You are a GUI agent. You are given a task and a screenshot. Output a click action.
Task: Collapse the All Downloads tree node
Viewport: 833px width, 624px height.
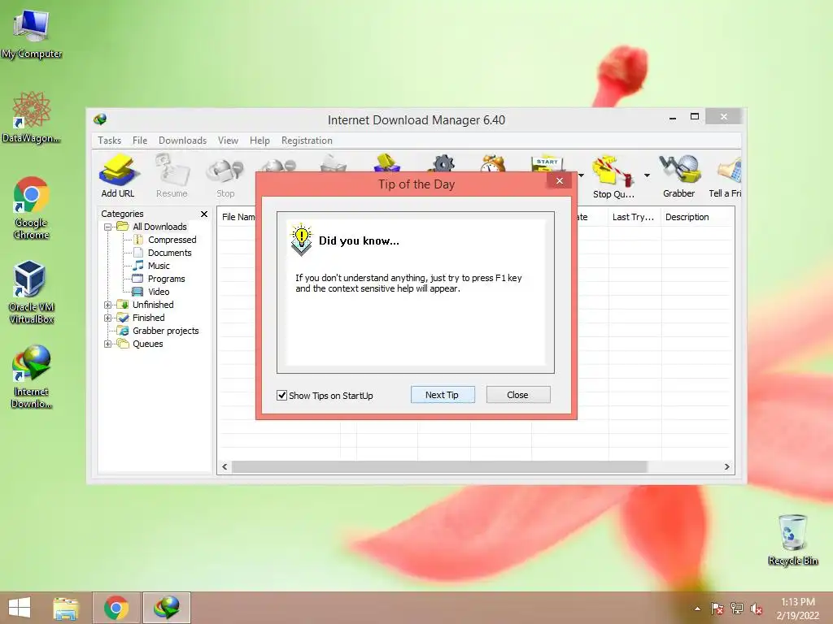pos(108,227)
